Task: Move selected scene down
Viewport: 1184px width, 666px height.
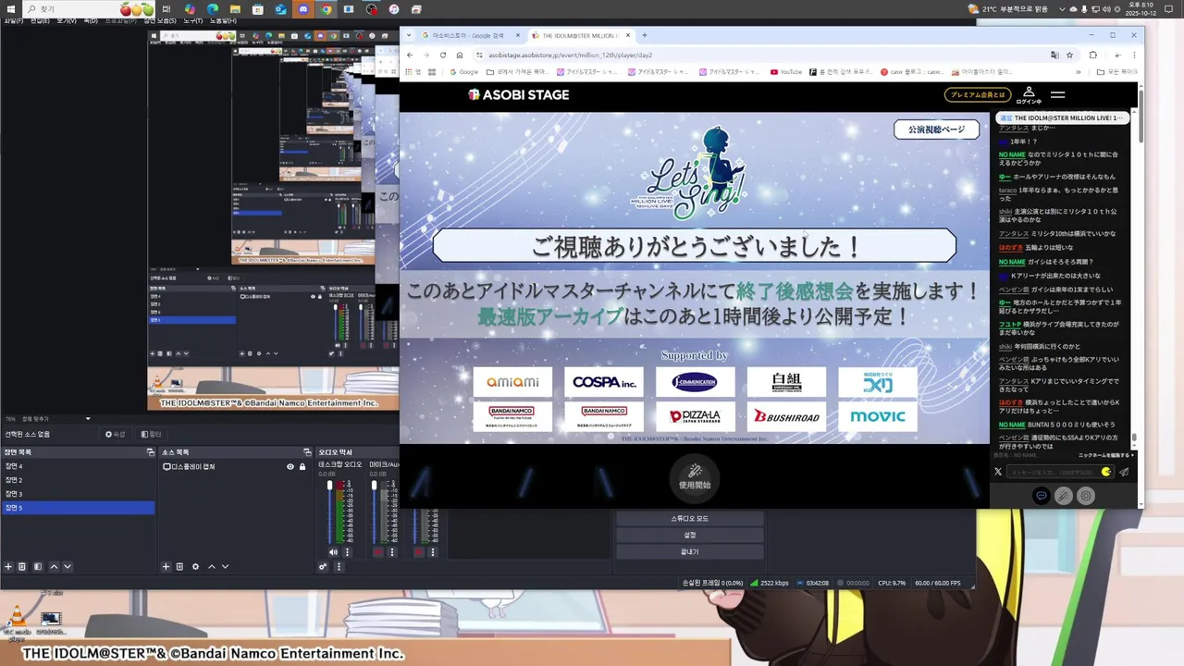Action: click(67, 566)
